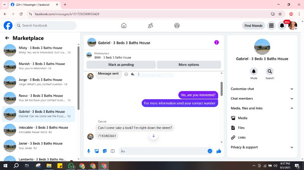Open Files in the chat info panel
Image resolution: width=304 pixels, height=170 pixels.
(x=262, y=128)
